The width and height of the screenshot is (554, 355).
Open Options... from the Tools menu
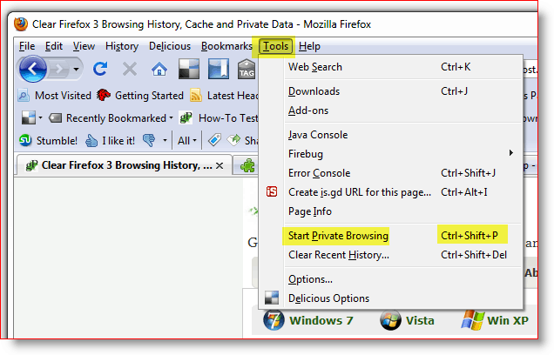(391, 279)
